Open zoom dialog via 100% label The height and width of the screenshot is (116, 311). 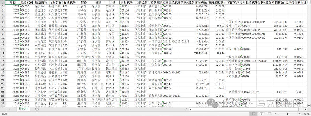[x=306, y=114]
